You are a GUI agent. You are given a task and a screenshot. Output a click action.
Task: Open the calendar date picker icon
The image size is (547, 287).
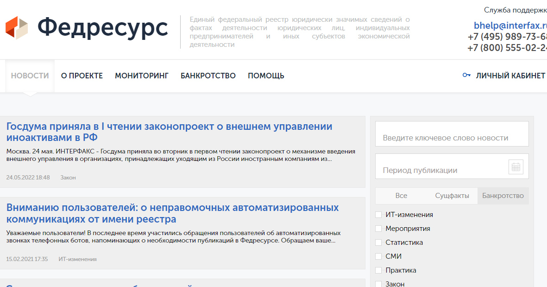click(x=516, y=167)
